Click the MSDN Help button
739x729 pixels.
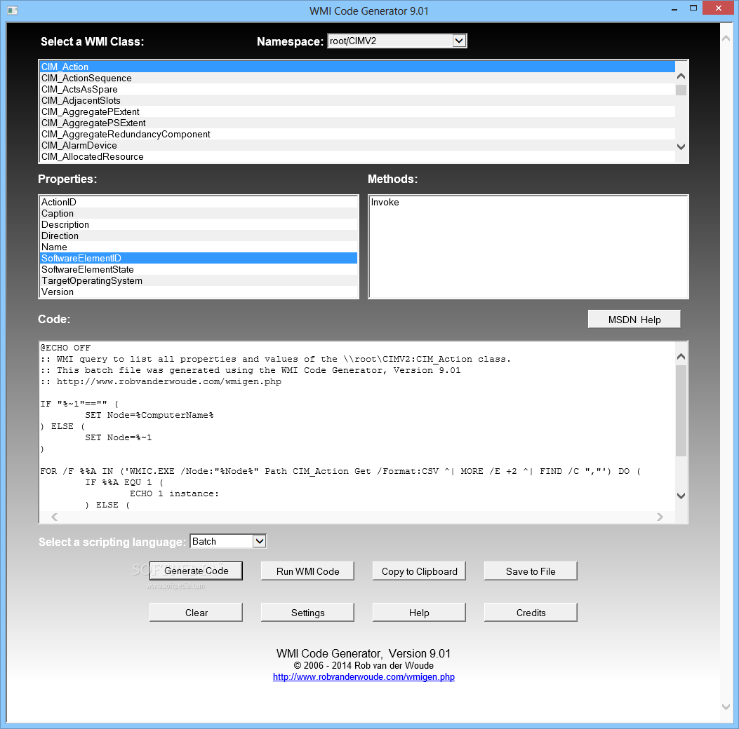[x=634, y=319]
